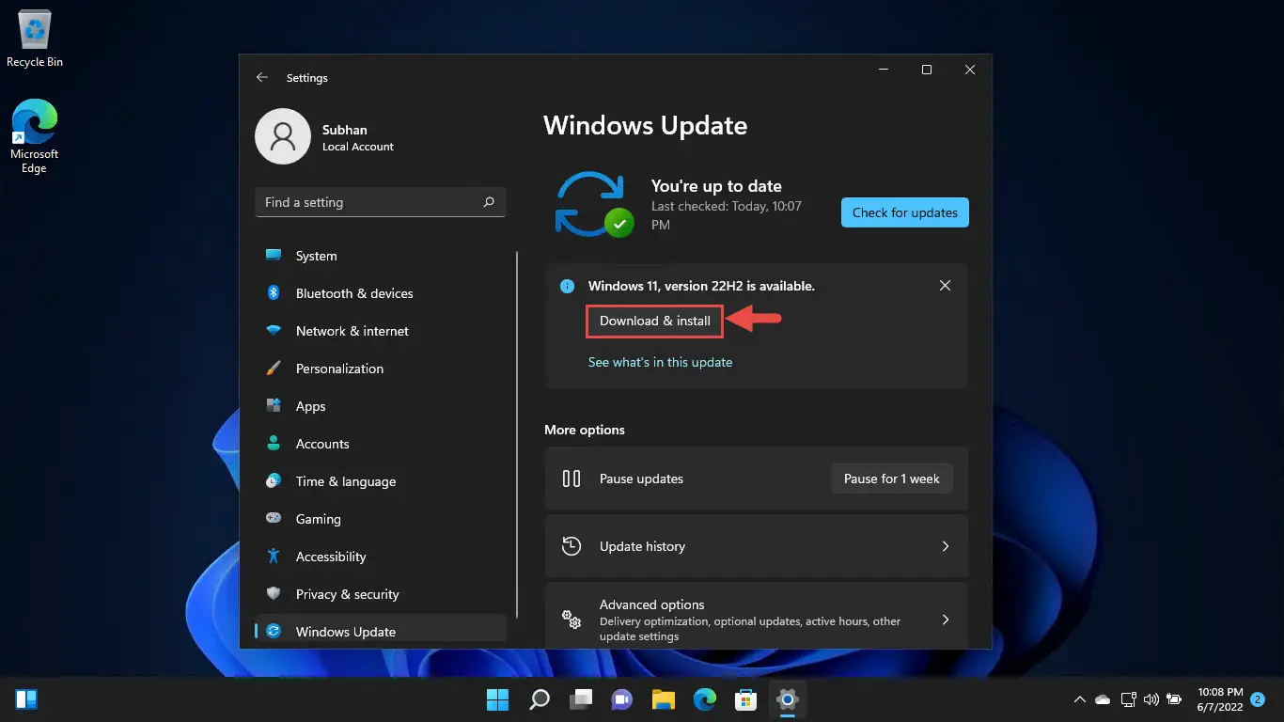This screenshot has height=722, width=1284.
Task: Open File Explorer from the taskbar
Action: coord(664,699)
